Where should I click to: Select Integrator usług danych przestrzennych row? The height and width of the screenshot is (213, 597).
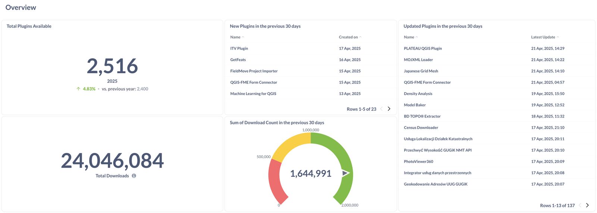(497, 173)
